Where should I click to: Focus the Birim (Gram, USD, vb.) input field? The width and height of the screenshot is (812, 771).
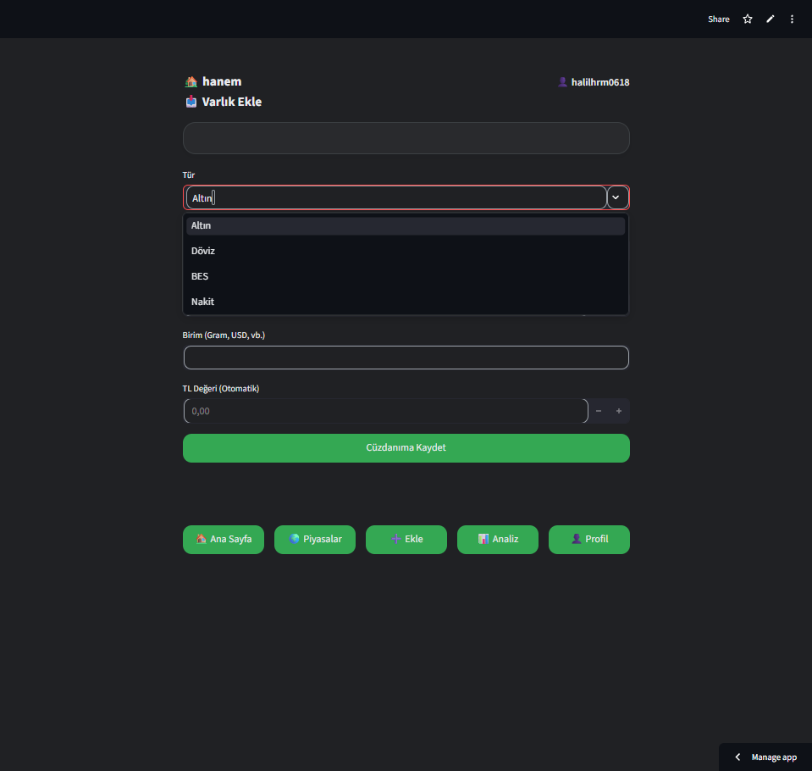coord(406,358)
